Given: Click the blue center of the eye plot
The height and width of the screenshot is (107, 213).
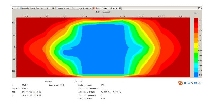Looking at the screenshot, I should click(103, 48).
